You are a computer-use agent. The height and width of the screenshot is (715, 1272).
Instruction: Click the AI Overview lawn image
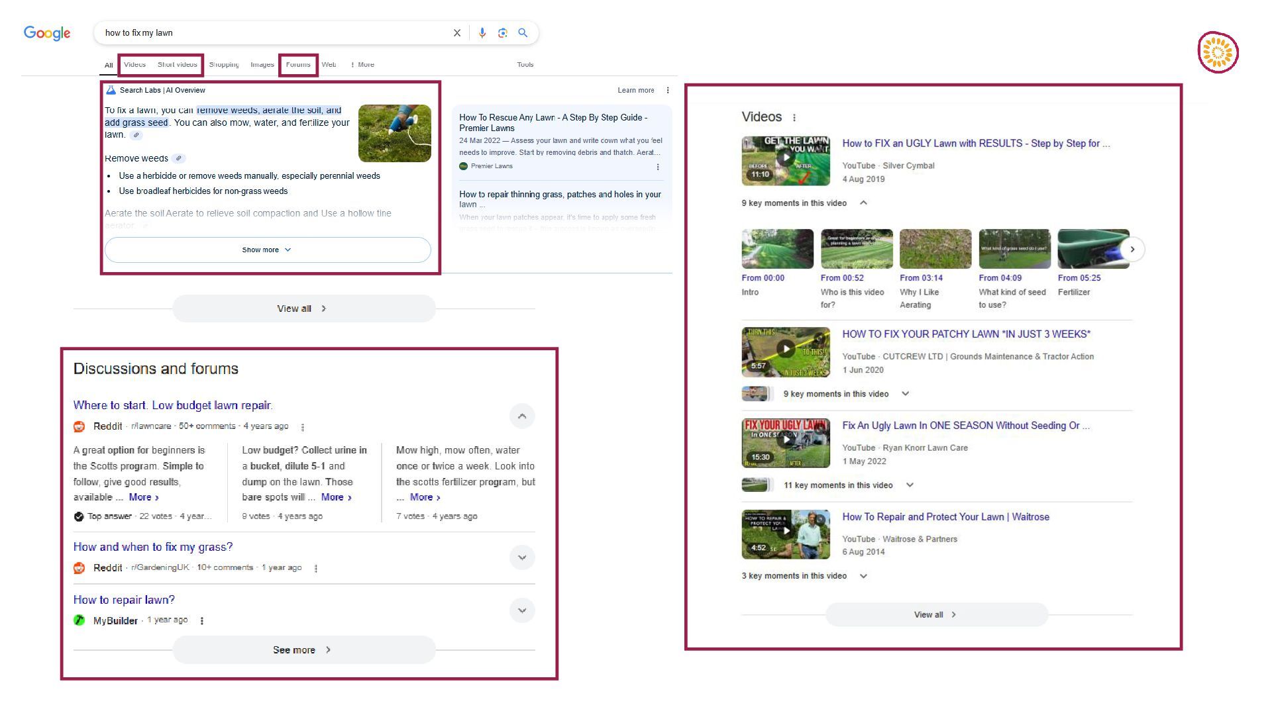click(x=395, y=134)
